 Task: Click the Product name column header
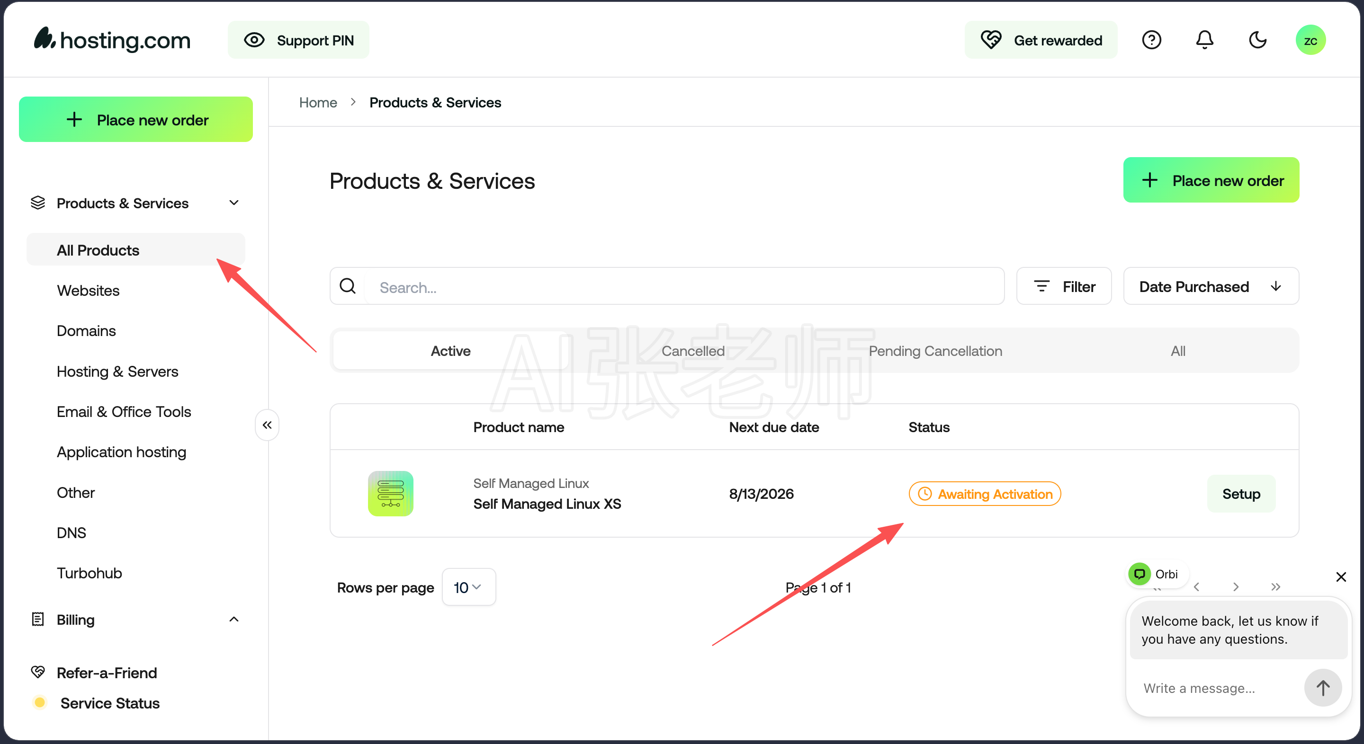[519, 427]
